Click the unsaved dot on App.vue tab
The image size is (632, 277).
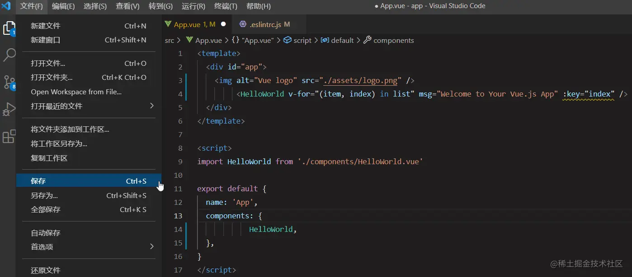coord(223,24)
